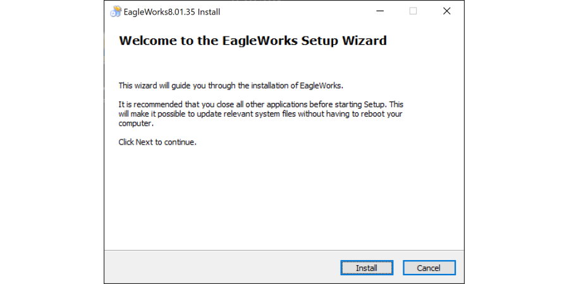Viewport: 569px width, 284px height.
Task: Cancel the EagleWorks installation
Action: pyautogui.click(x=429, y=268)
